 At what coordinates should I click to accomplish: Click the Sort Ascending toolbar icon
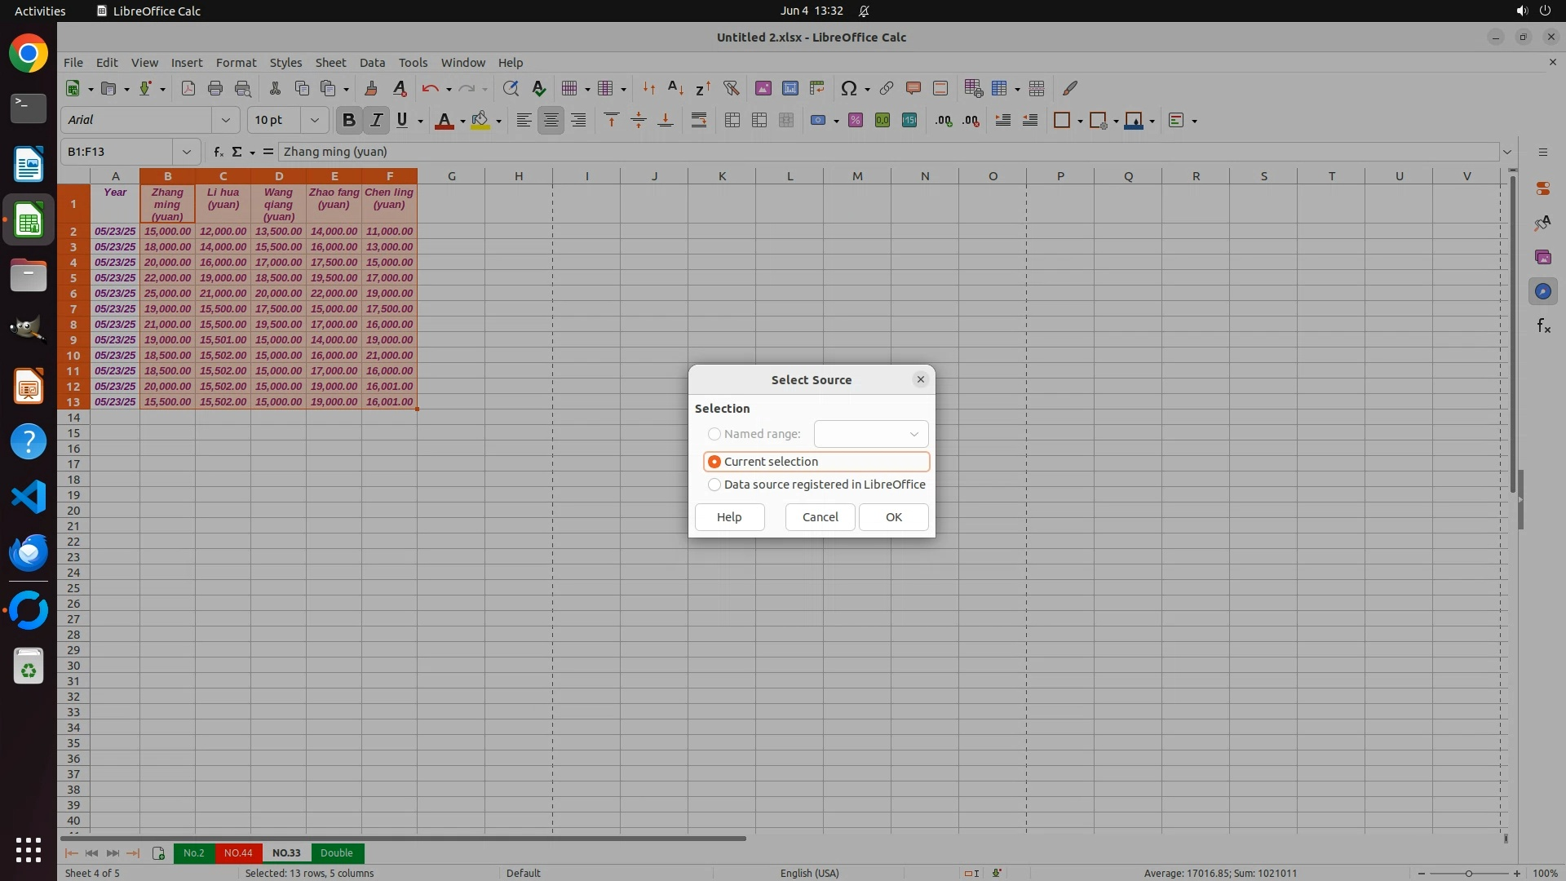pyautogui.click(x=675, y=88)
